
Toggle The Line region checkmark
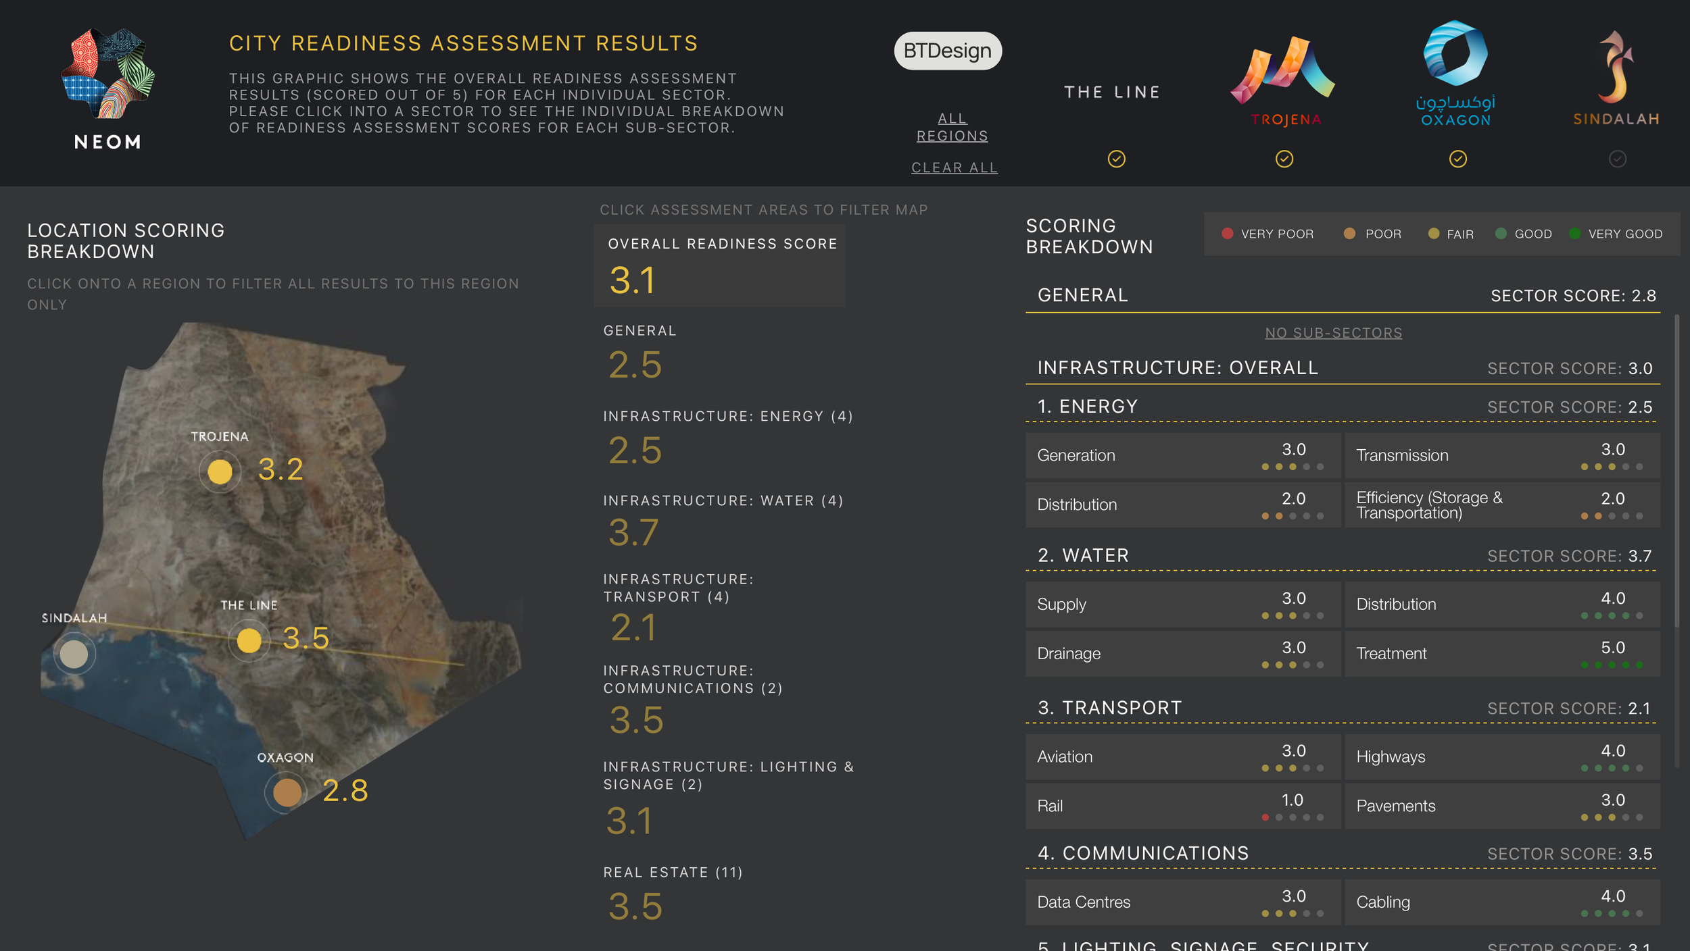(1116, 159)
